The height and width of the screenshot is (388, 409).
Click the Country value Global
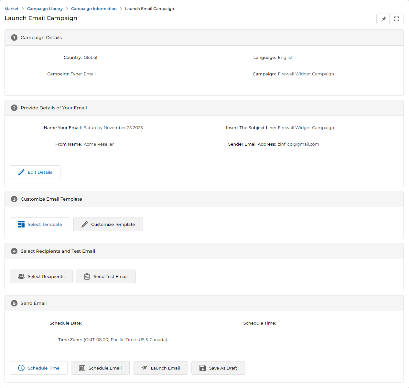click(x=90, y=58)
